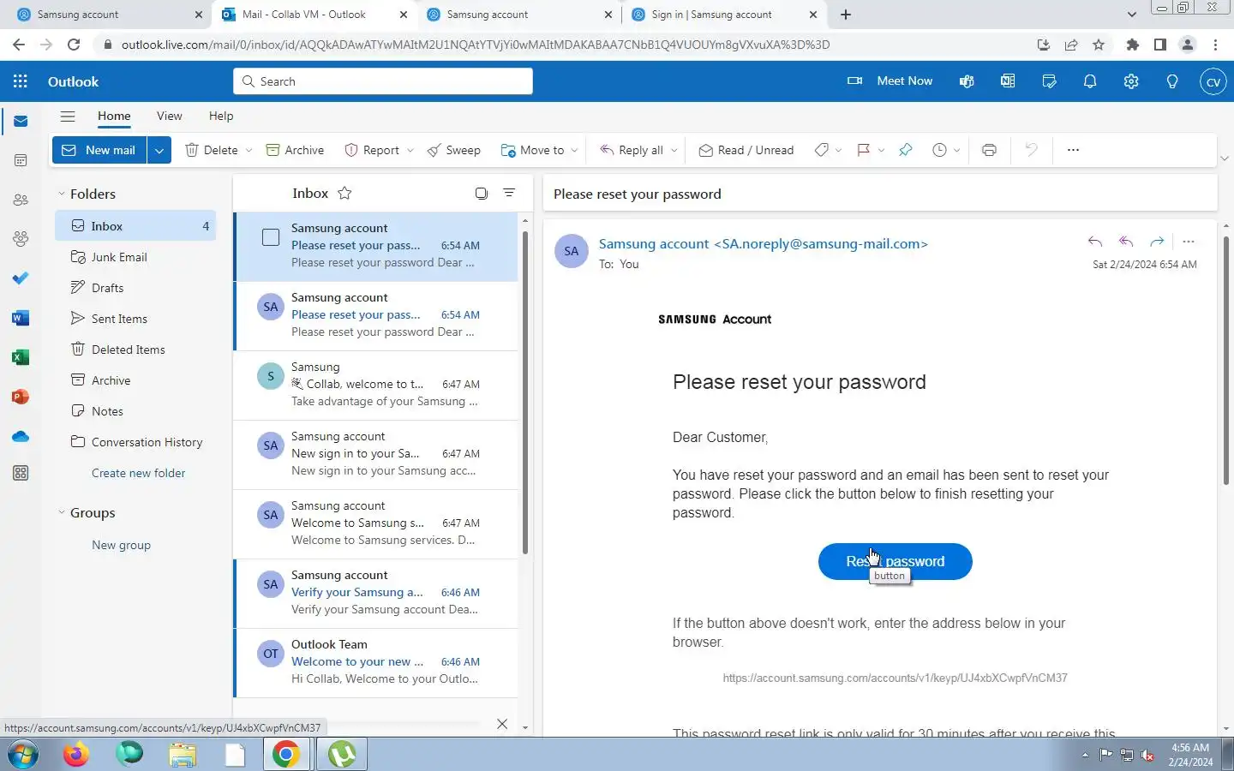This screenshot has width=1234, height=771.
Task: Open OneDrive from the left app rail
Action: pyautogui.click(x=21, y=436)
